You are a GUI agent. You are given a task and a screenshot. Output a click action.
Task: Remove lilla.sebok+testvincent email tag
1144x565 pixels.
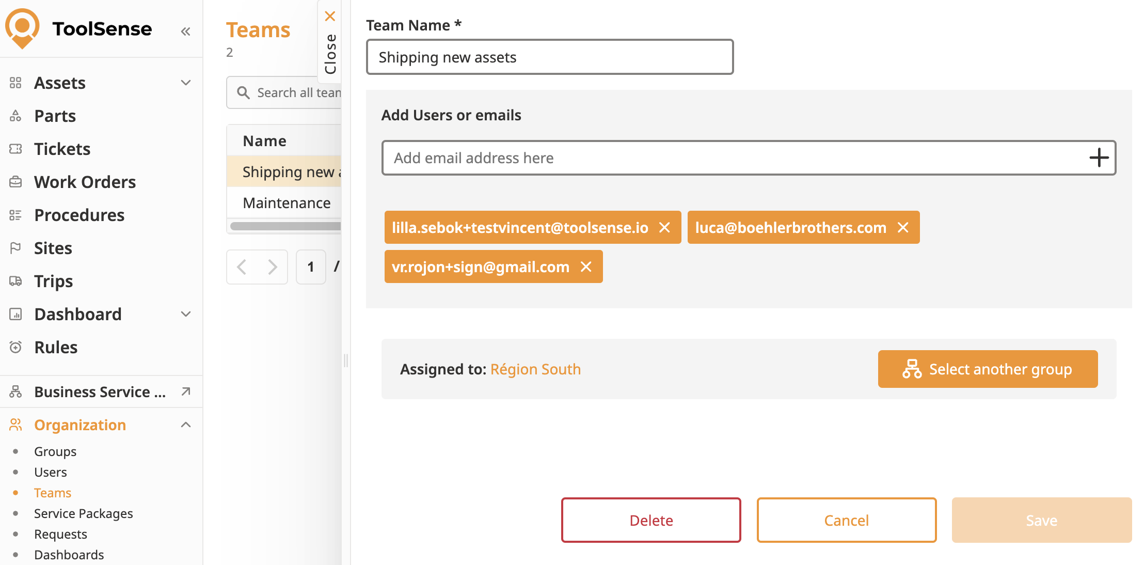[664, 227]
